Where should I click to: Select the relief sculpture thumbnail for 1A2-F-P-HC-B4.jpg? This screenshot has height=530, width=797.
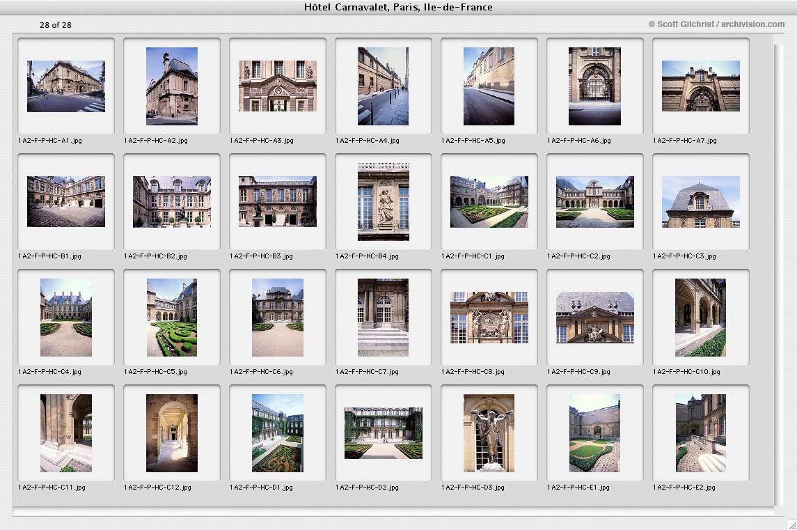tap(384, 202)
